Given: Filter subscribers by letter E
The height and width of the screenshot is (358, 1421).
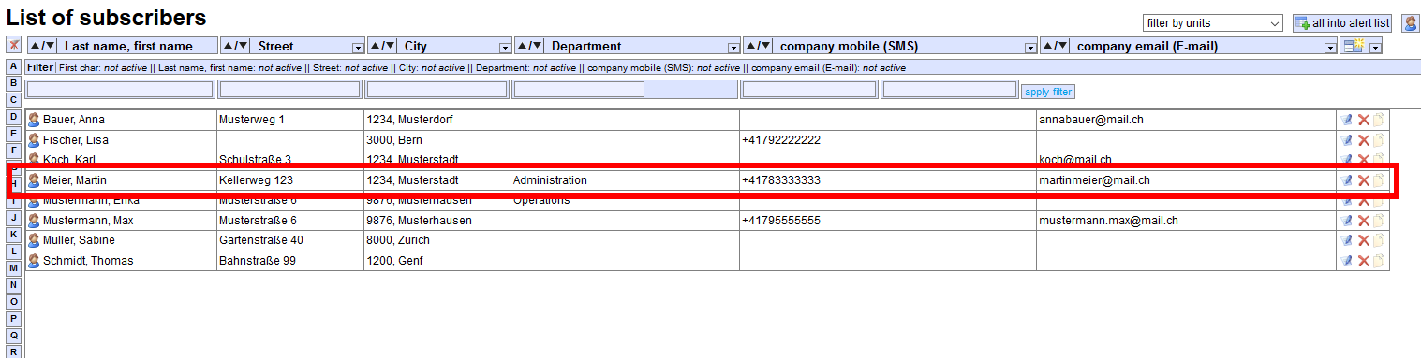Looking at the screenshot, I should [13, 134].
